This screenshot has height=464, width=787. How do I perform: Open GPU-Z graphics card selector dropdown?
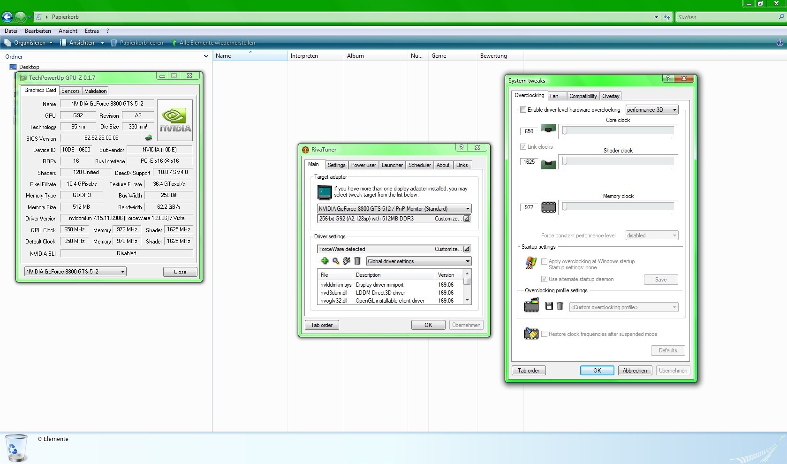(x=75, y=272)
